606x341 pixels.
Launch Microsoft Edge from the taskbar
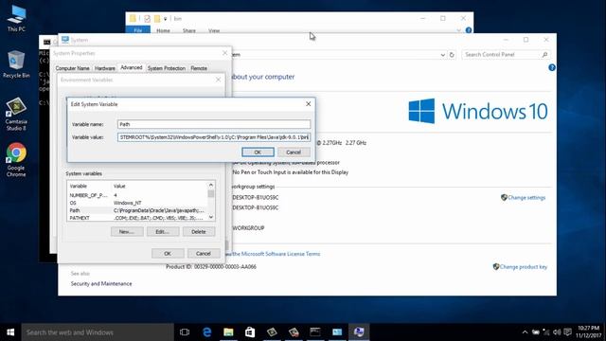tap(206, 332)
